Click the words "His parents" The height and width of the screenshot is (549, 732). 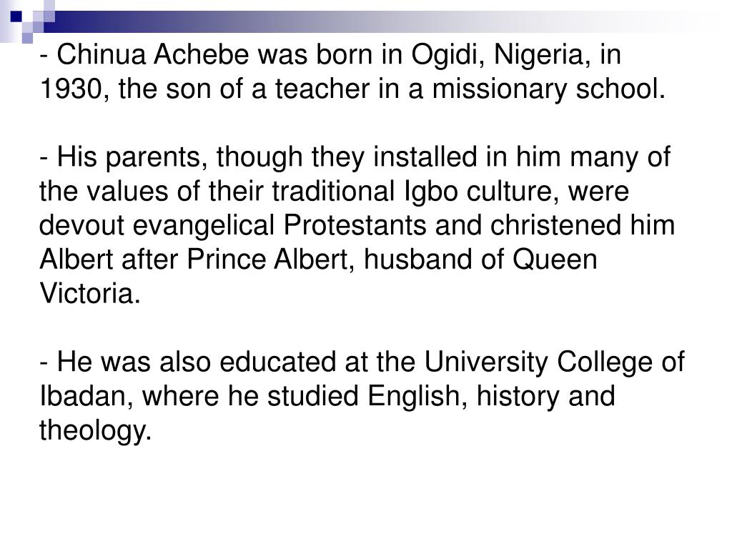coord(128,157)
